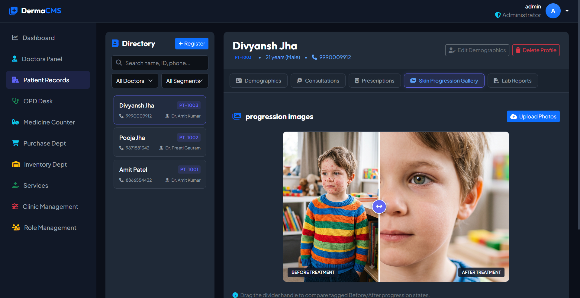The height and width of the screenshot is (298, 580).
Task: Click the Inventory Dept warehouse icon
Action: 16,164
